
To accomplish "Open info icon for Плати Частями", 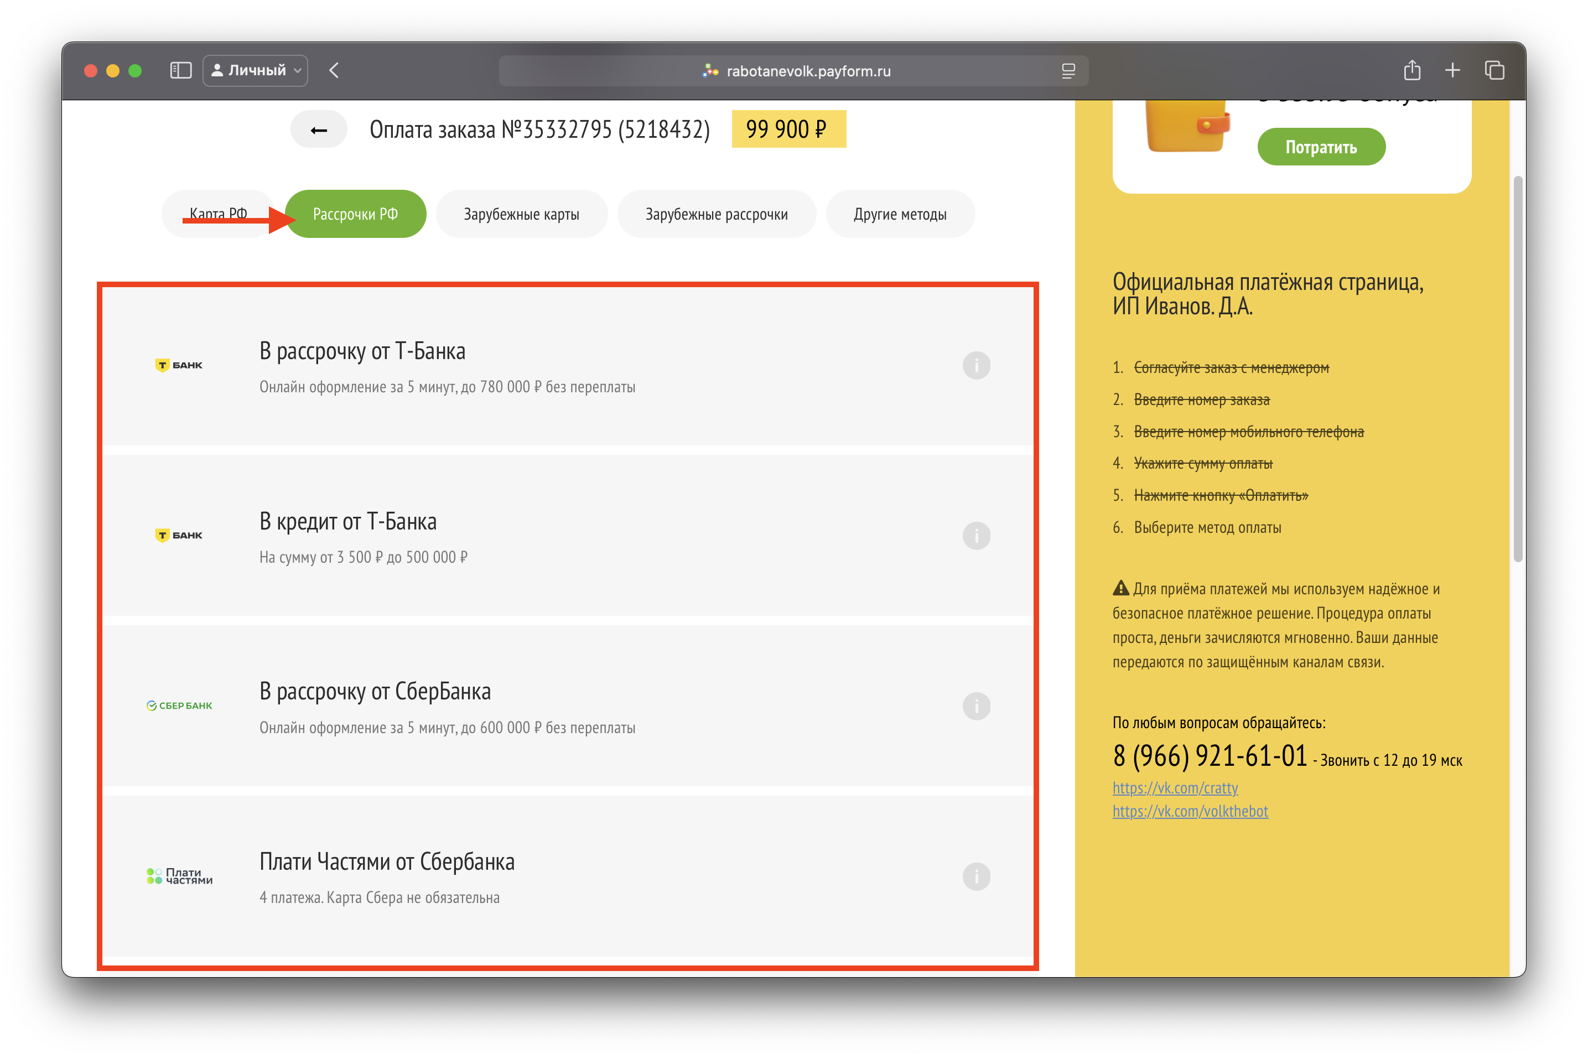I will [976, 876].
